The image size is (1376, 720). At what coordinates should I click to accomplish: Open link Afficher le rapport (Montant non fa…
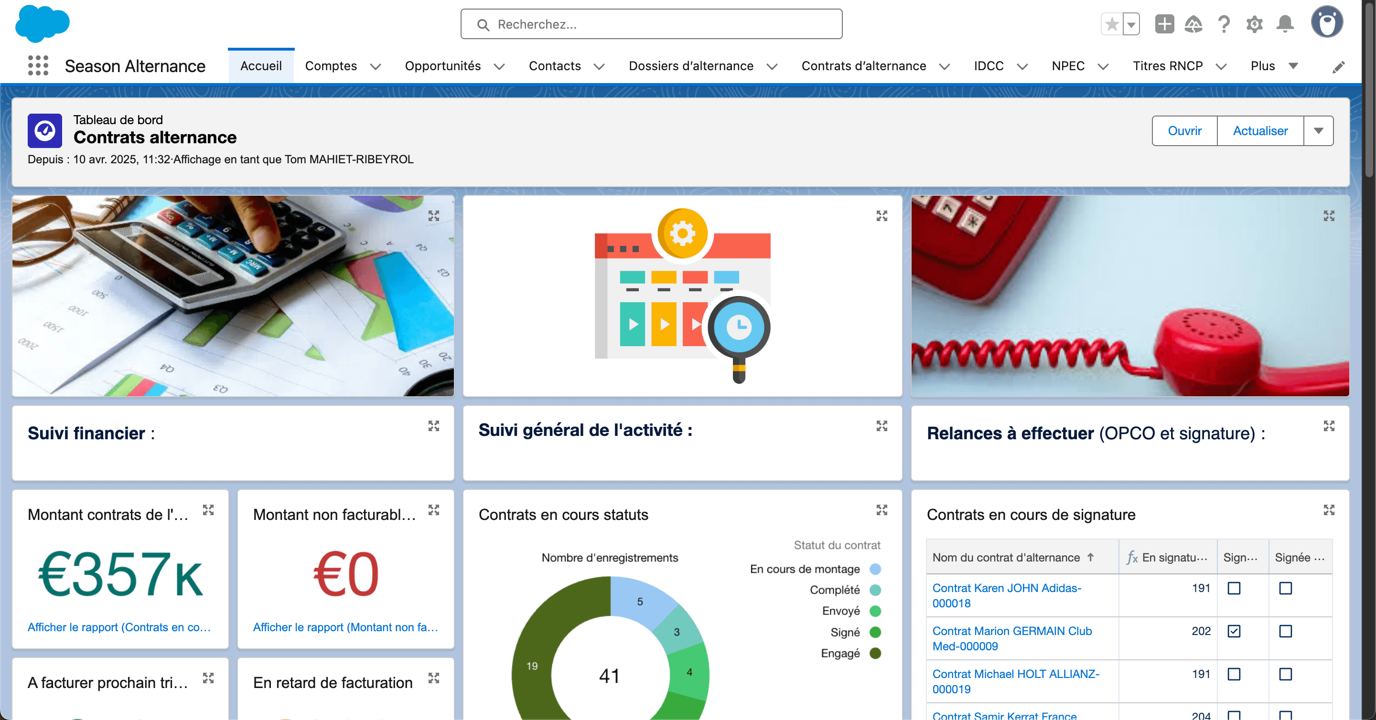coord(345,627)
